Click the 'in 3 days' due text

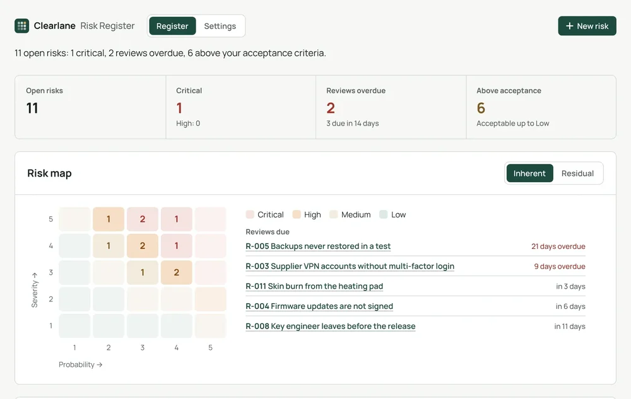(x=570, y=287)
